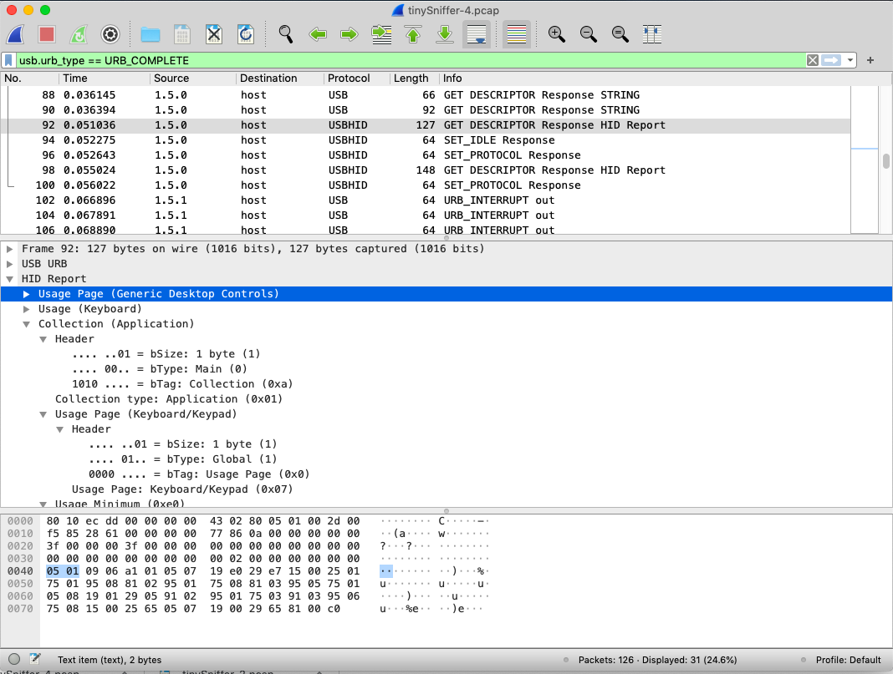Sort by the Time column
893x674 pixels.
(x=105, y=79)
